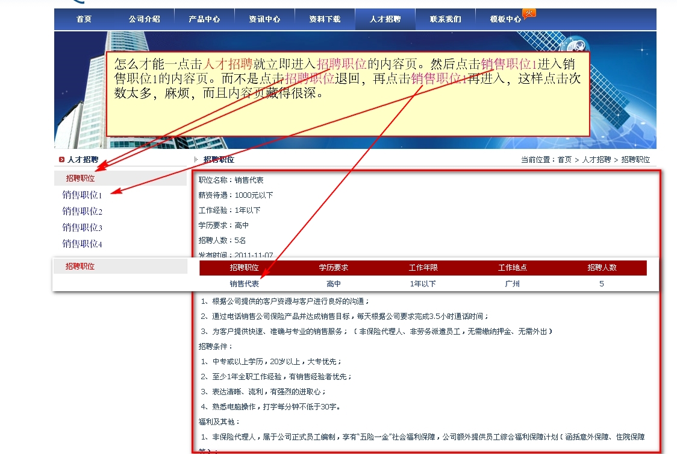The image size is (677, 454).
Task: Open 联系我们 in the top menu
Action: click(445, 19)
